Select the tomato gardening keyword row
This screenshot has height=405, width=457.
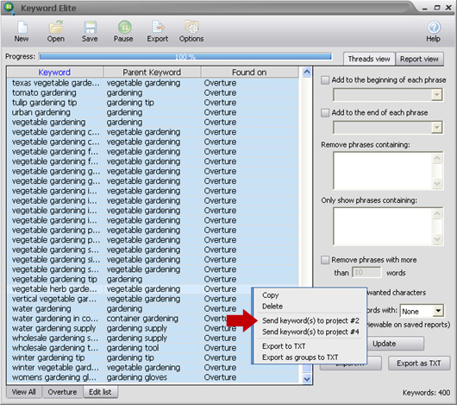[153, 92]
